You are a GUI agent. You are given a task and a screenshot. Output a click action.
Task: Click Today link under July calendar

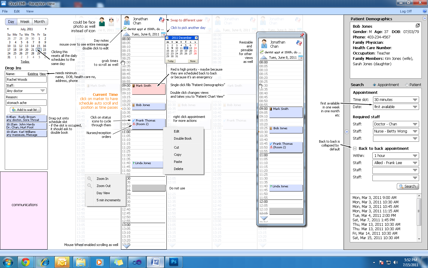25,62
